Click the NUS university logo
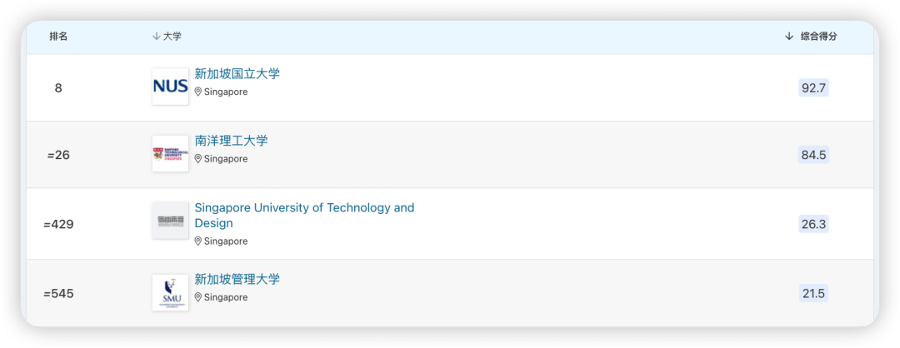The image size is (900, 348). point(170,87)
